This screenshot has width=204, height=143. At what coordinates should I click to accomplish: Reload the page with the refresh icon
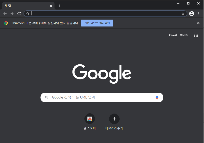(x=19, y=13)
